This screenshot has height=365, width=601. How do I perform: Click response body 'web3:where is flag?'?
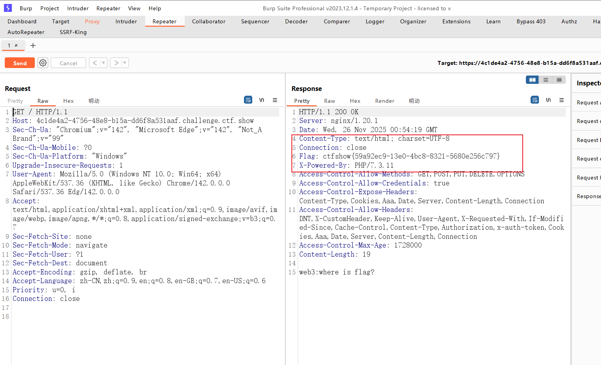[336, 272]
